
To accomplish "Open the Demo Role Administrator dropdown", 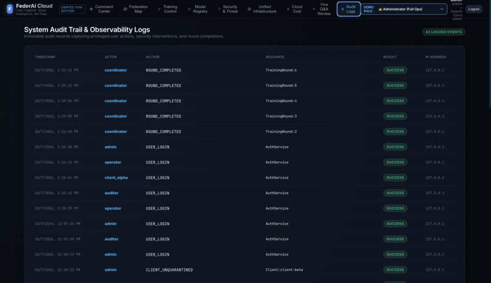I will (404, 9).
